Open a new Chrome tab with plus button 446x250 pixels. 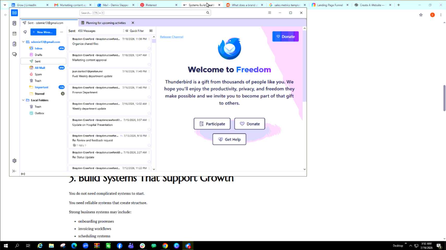[x=399, y=5]
